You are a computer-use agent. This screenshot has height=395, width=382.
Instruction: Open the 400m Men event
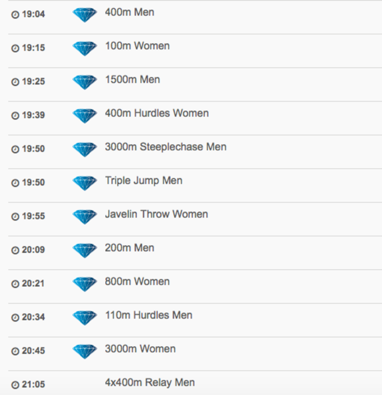point(129,12)
